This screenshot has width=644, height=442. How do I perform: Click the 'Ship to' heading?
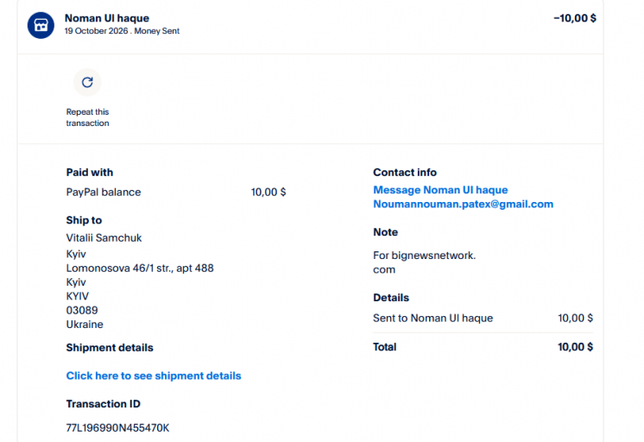tap(84, 220)
